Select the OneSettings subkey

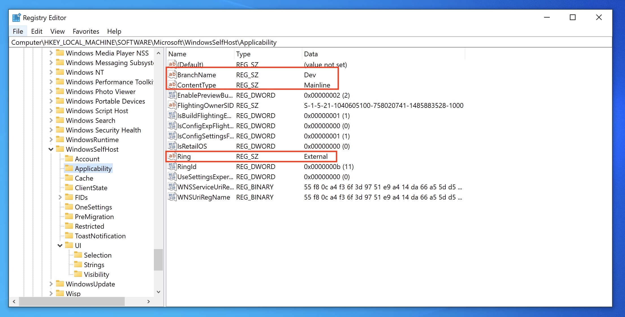pos(93,207)
